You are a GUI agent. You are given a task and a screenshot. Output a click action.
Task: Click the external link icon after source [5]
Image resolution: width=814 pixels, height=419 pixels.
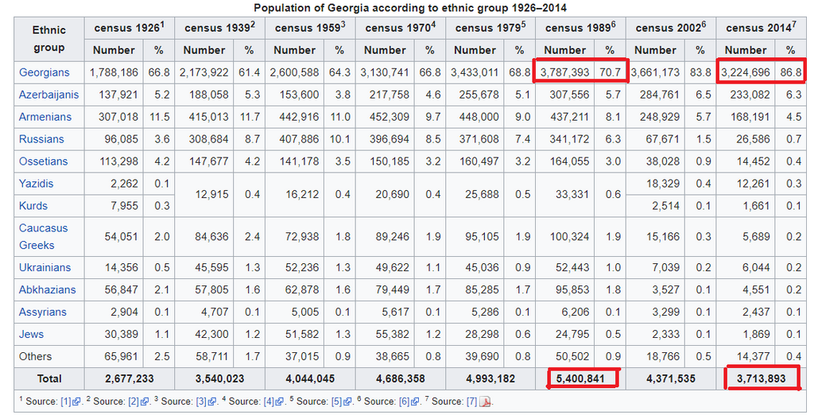click(x=347, y=402)
